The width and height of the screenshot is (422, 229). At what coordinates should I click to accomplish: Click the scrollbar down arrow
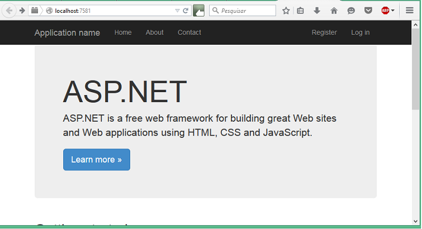coord(415,221)
